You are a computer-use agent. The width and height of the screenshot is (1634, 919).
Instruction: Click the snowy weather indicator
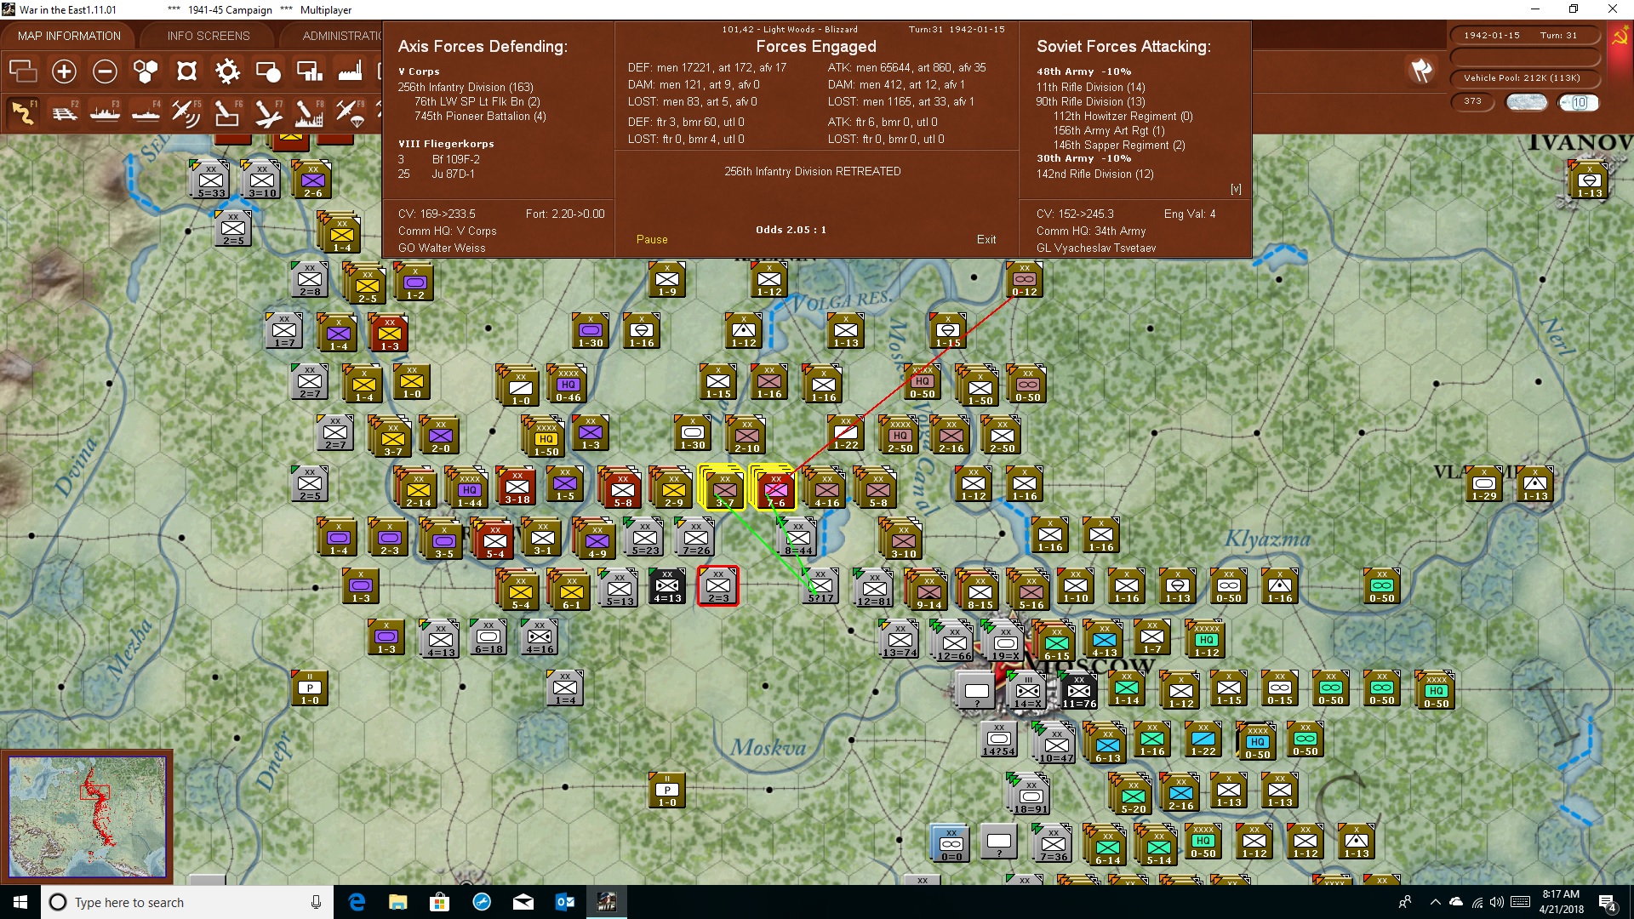[1526, 102]
